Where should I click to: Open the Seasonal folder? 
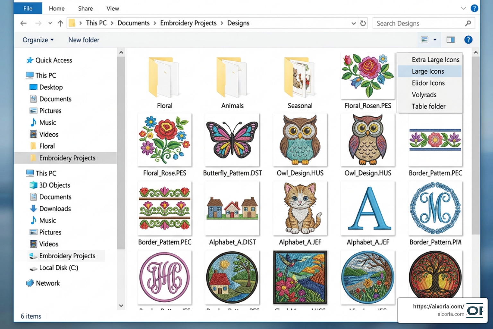(300, 83)
